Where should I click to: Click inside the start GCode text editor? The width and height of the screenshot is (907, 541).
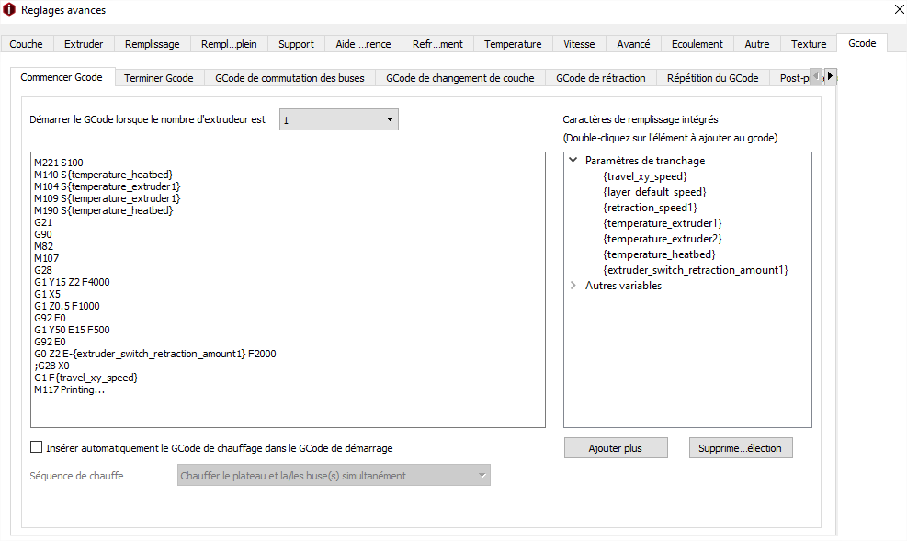pyautogui.click(x=288, y=289)
